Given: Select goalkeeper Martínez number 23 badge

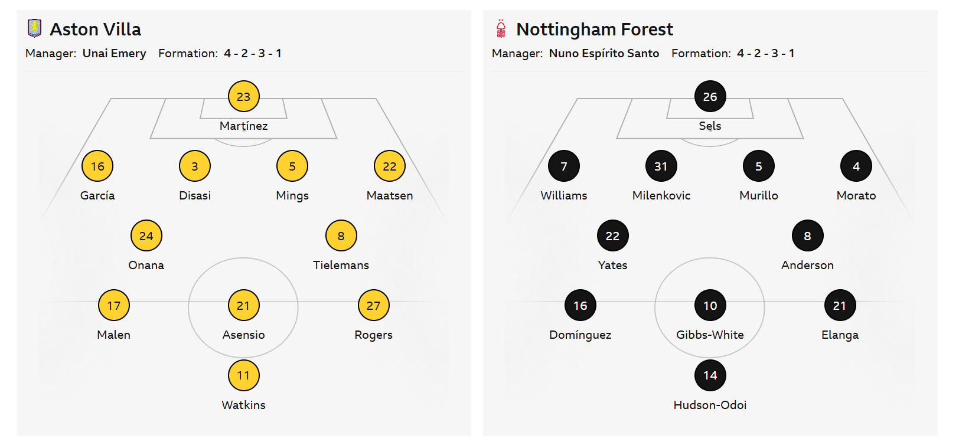Looking at the screenshot, I should coord(243,96).
